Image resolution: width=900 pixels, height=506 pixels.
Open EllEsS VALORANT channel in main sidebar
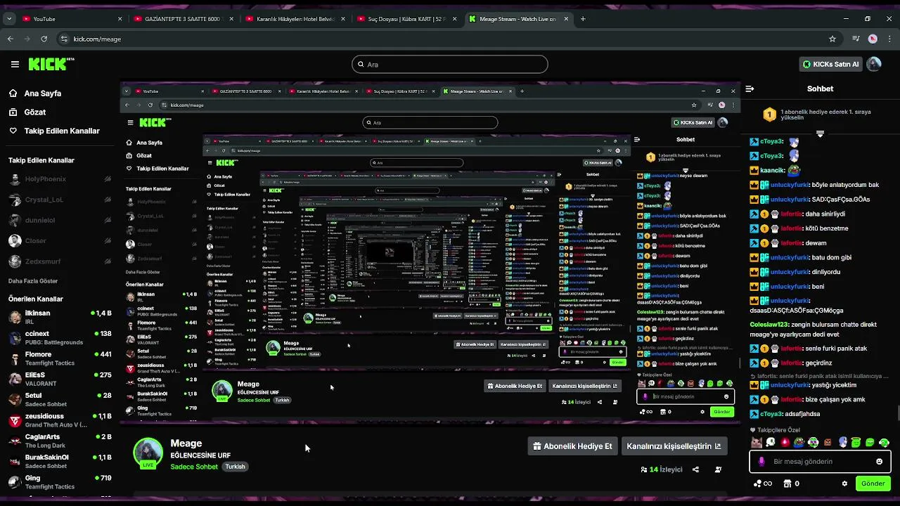click(59, 379)
